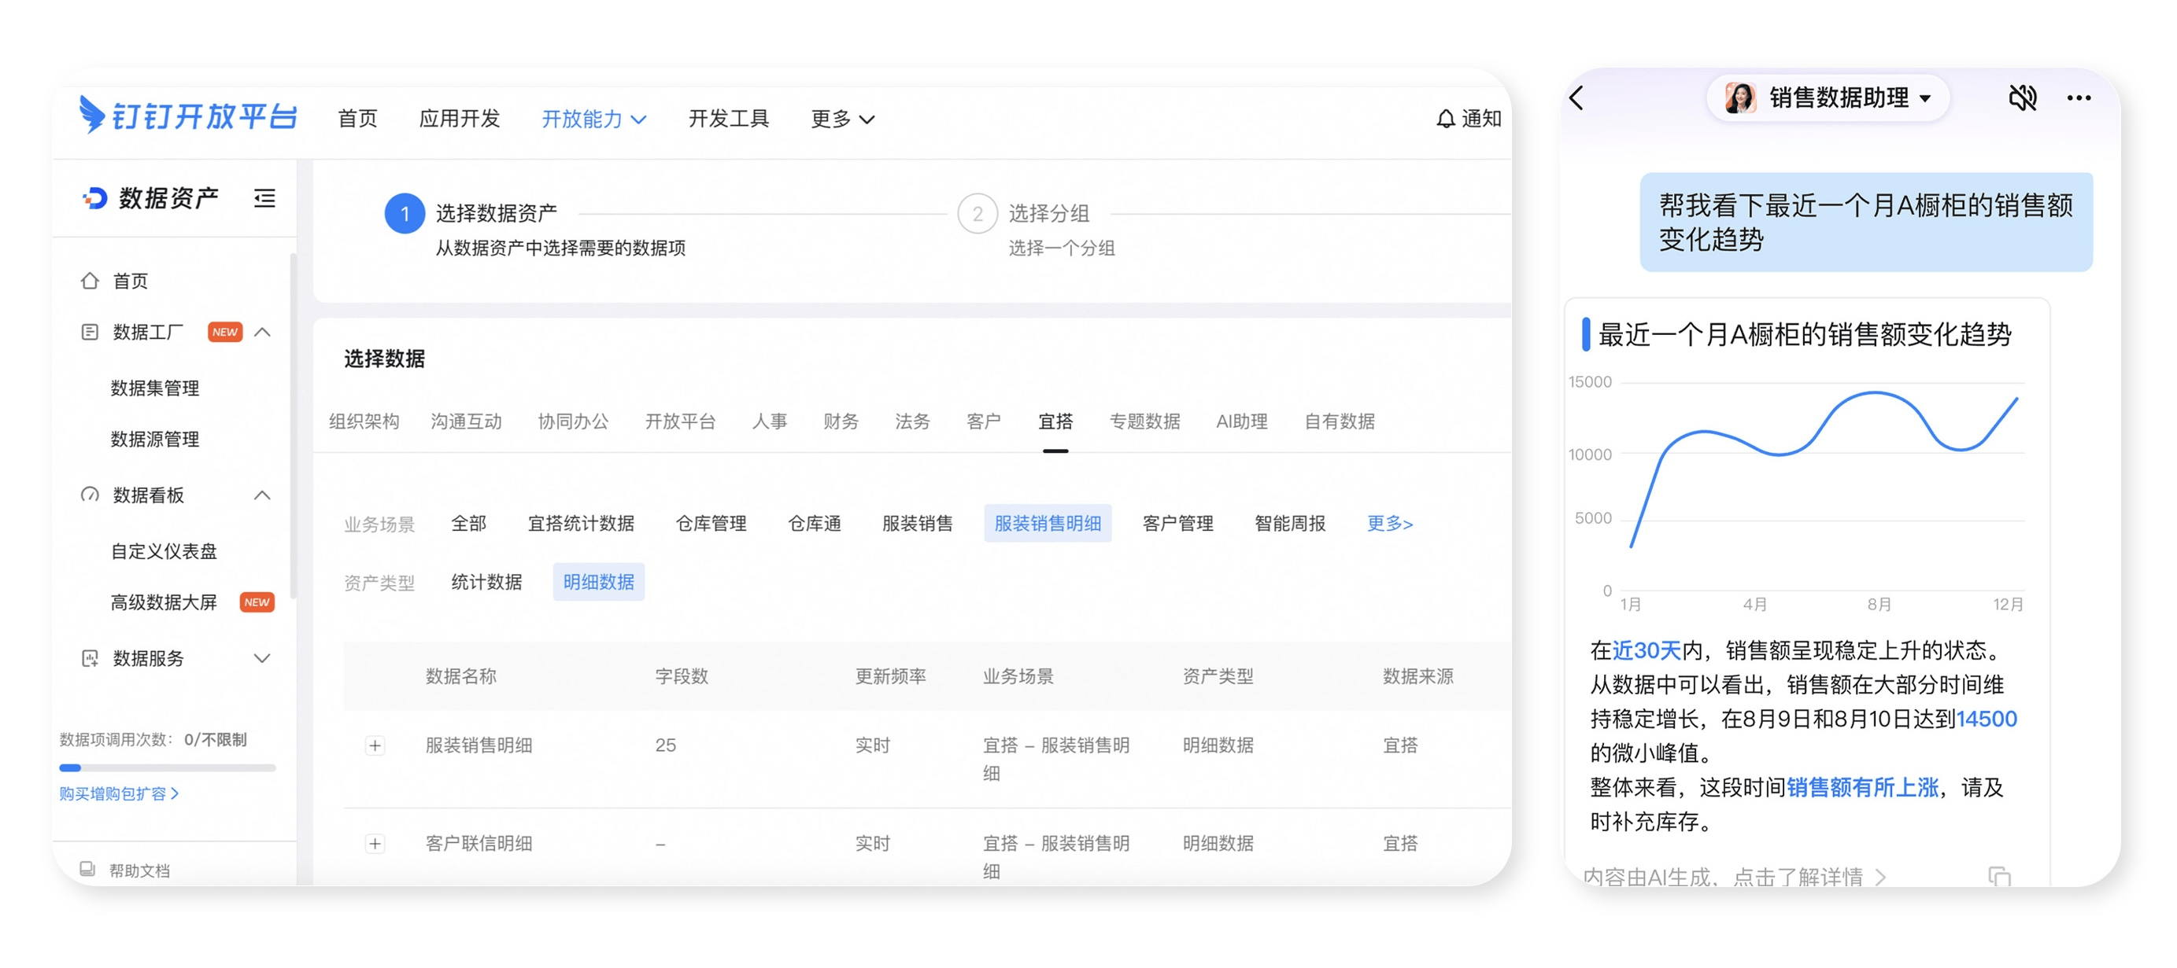Filter business scenario by 全部

tap(469, 524)
